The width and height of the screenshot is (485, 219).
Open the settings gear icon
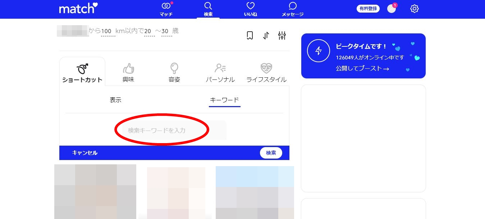tap(415, 9)
